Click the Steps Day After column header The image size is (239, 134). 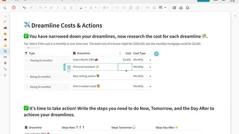(x=167, y=127)
